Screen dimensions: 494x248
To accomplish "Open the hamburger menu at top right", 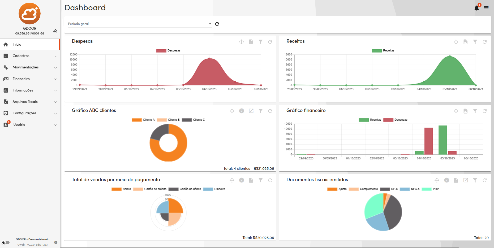I will coord(486,8).
